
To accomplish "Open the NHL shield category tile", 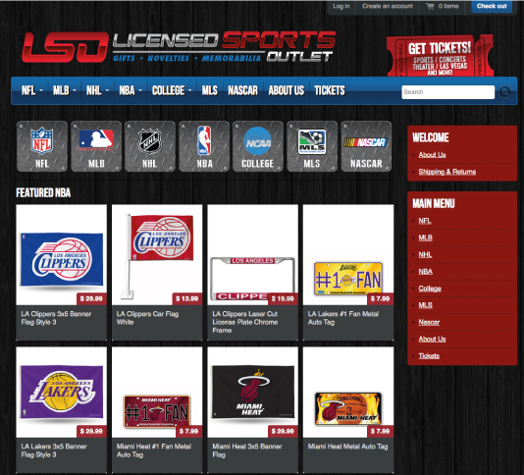I will tap(150, 146).
